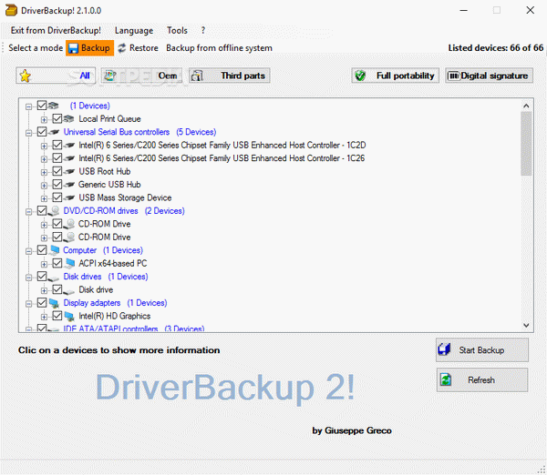
Task: Open the Exit from DriverBackup! menu
Action: pos(56,31)
